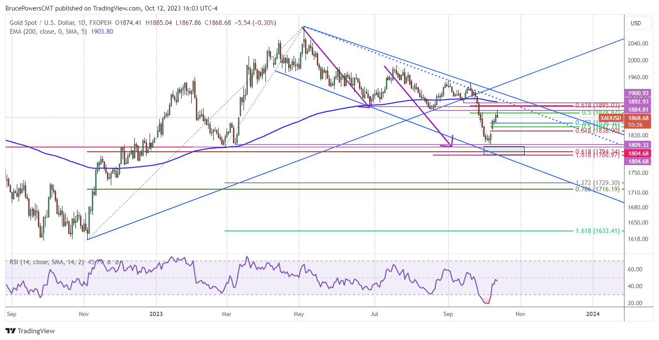Click the current price label 1868.68
The image size is (659, 340).
coord(638,118)
